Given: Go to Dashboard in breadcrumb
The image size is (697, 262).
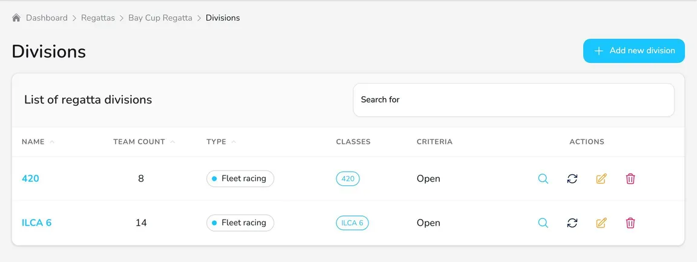Looking at the screenshot, I should [47, 18].
